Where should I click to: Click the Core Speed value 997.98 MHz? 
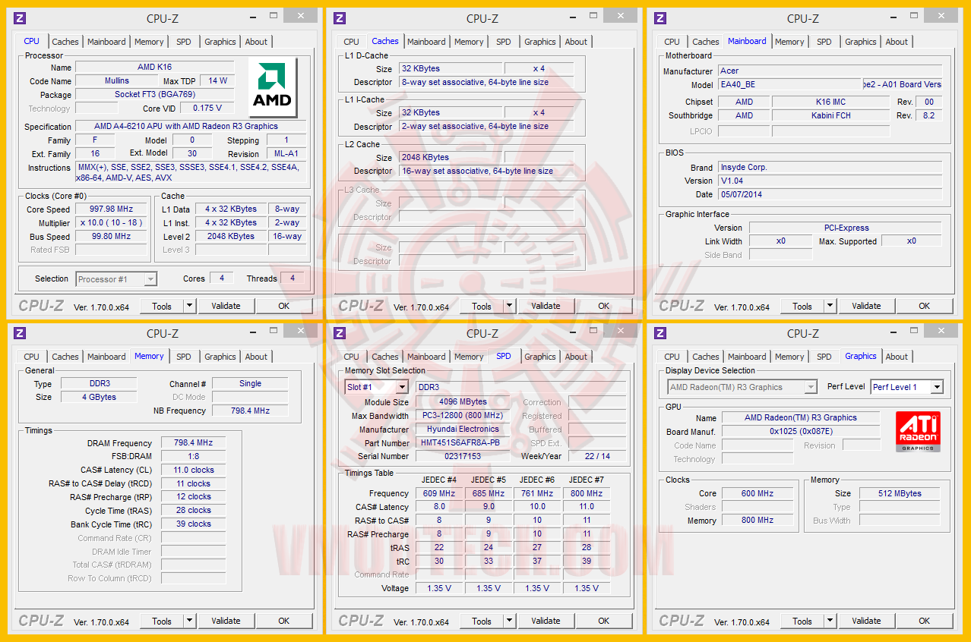(x=111, y=209)
